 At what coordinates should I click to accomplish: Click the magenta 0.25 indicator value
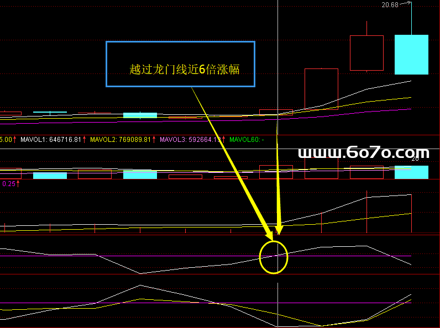[x=8, y=184]
